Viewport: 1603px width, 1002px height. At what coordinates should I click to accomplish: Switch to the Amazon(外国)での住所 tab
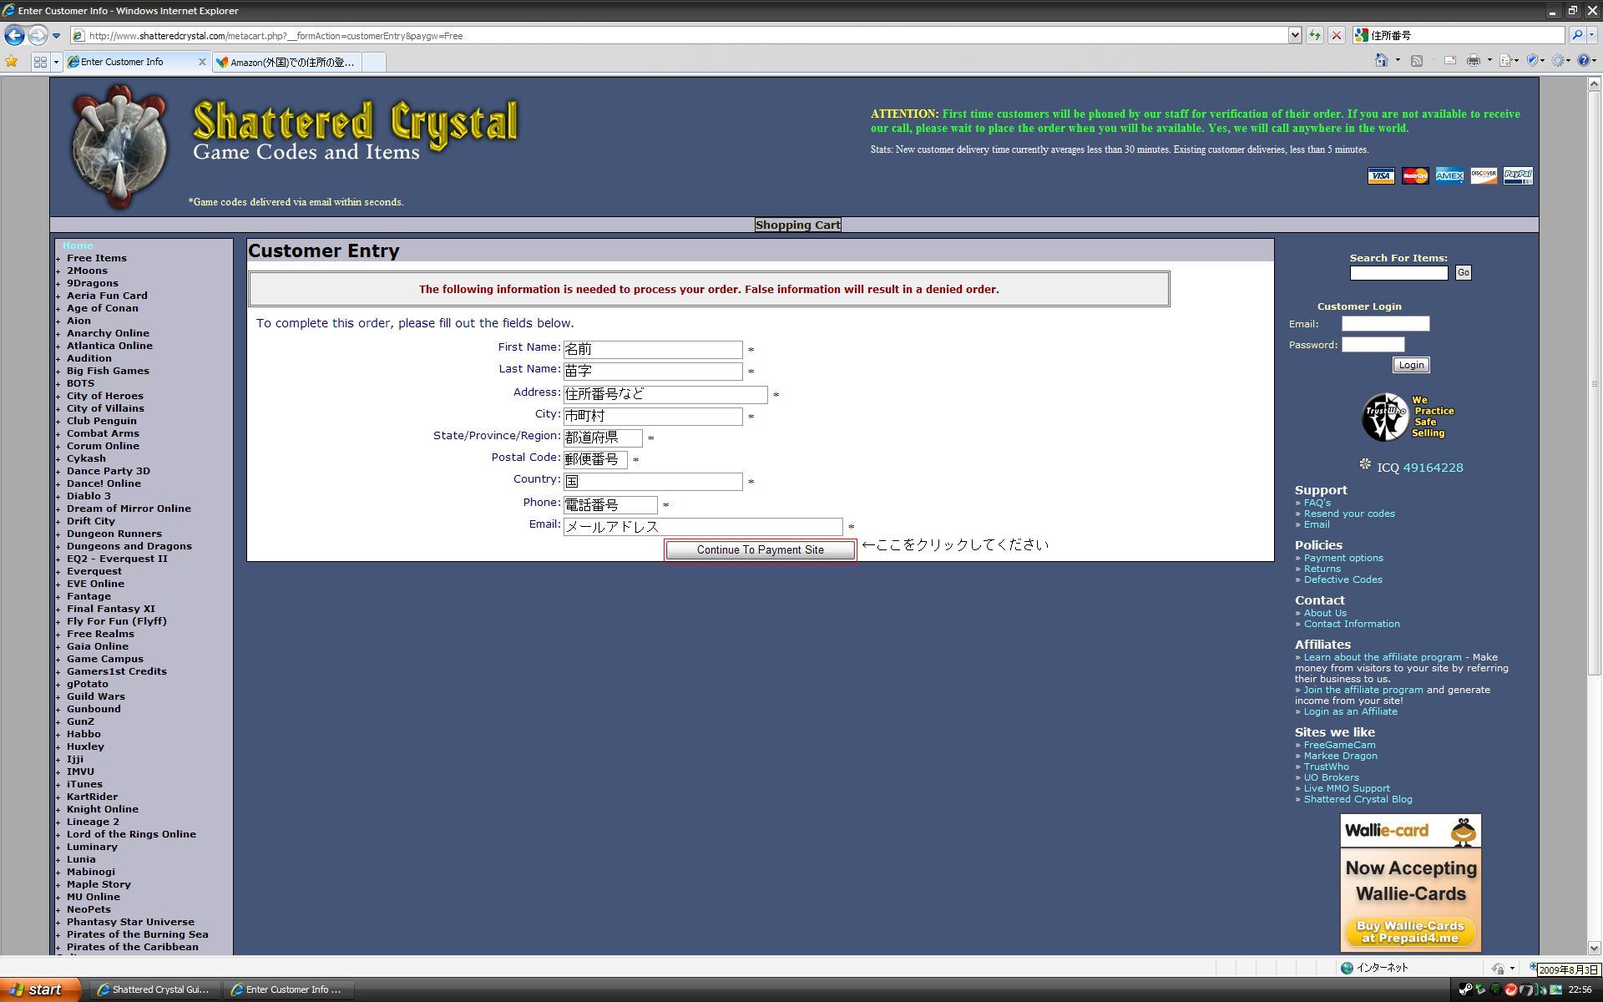(286, 62)
